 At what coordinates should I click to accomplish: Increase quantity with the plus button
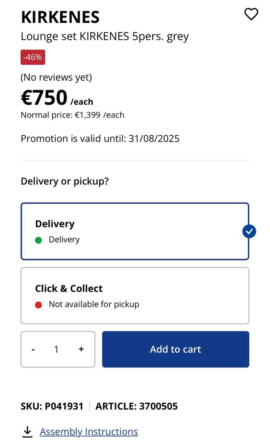tap(81, 349)
